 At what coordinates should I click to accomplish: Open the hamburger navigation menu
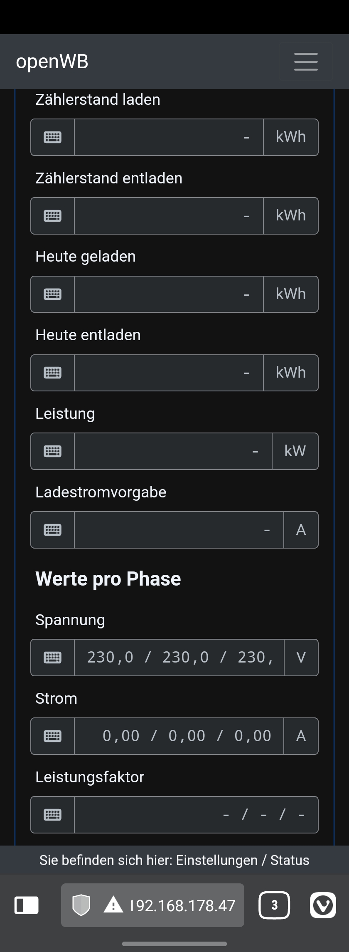coord(306,62)
